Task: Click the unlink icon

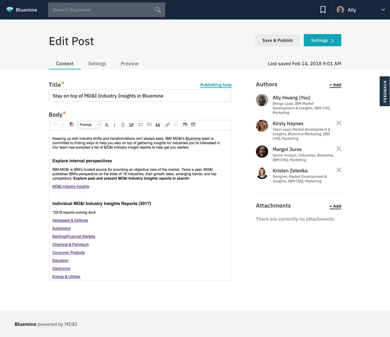Action: (175, 125)
